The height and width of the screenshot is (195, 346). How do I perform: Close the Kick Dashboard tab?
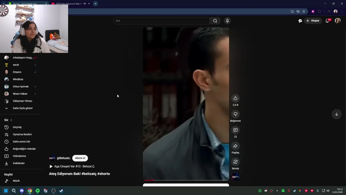click(x=46, y=4)
